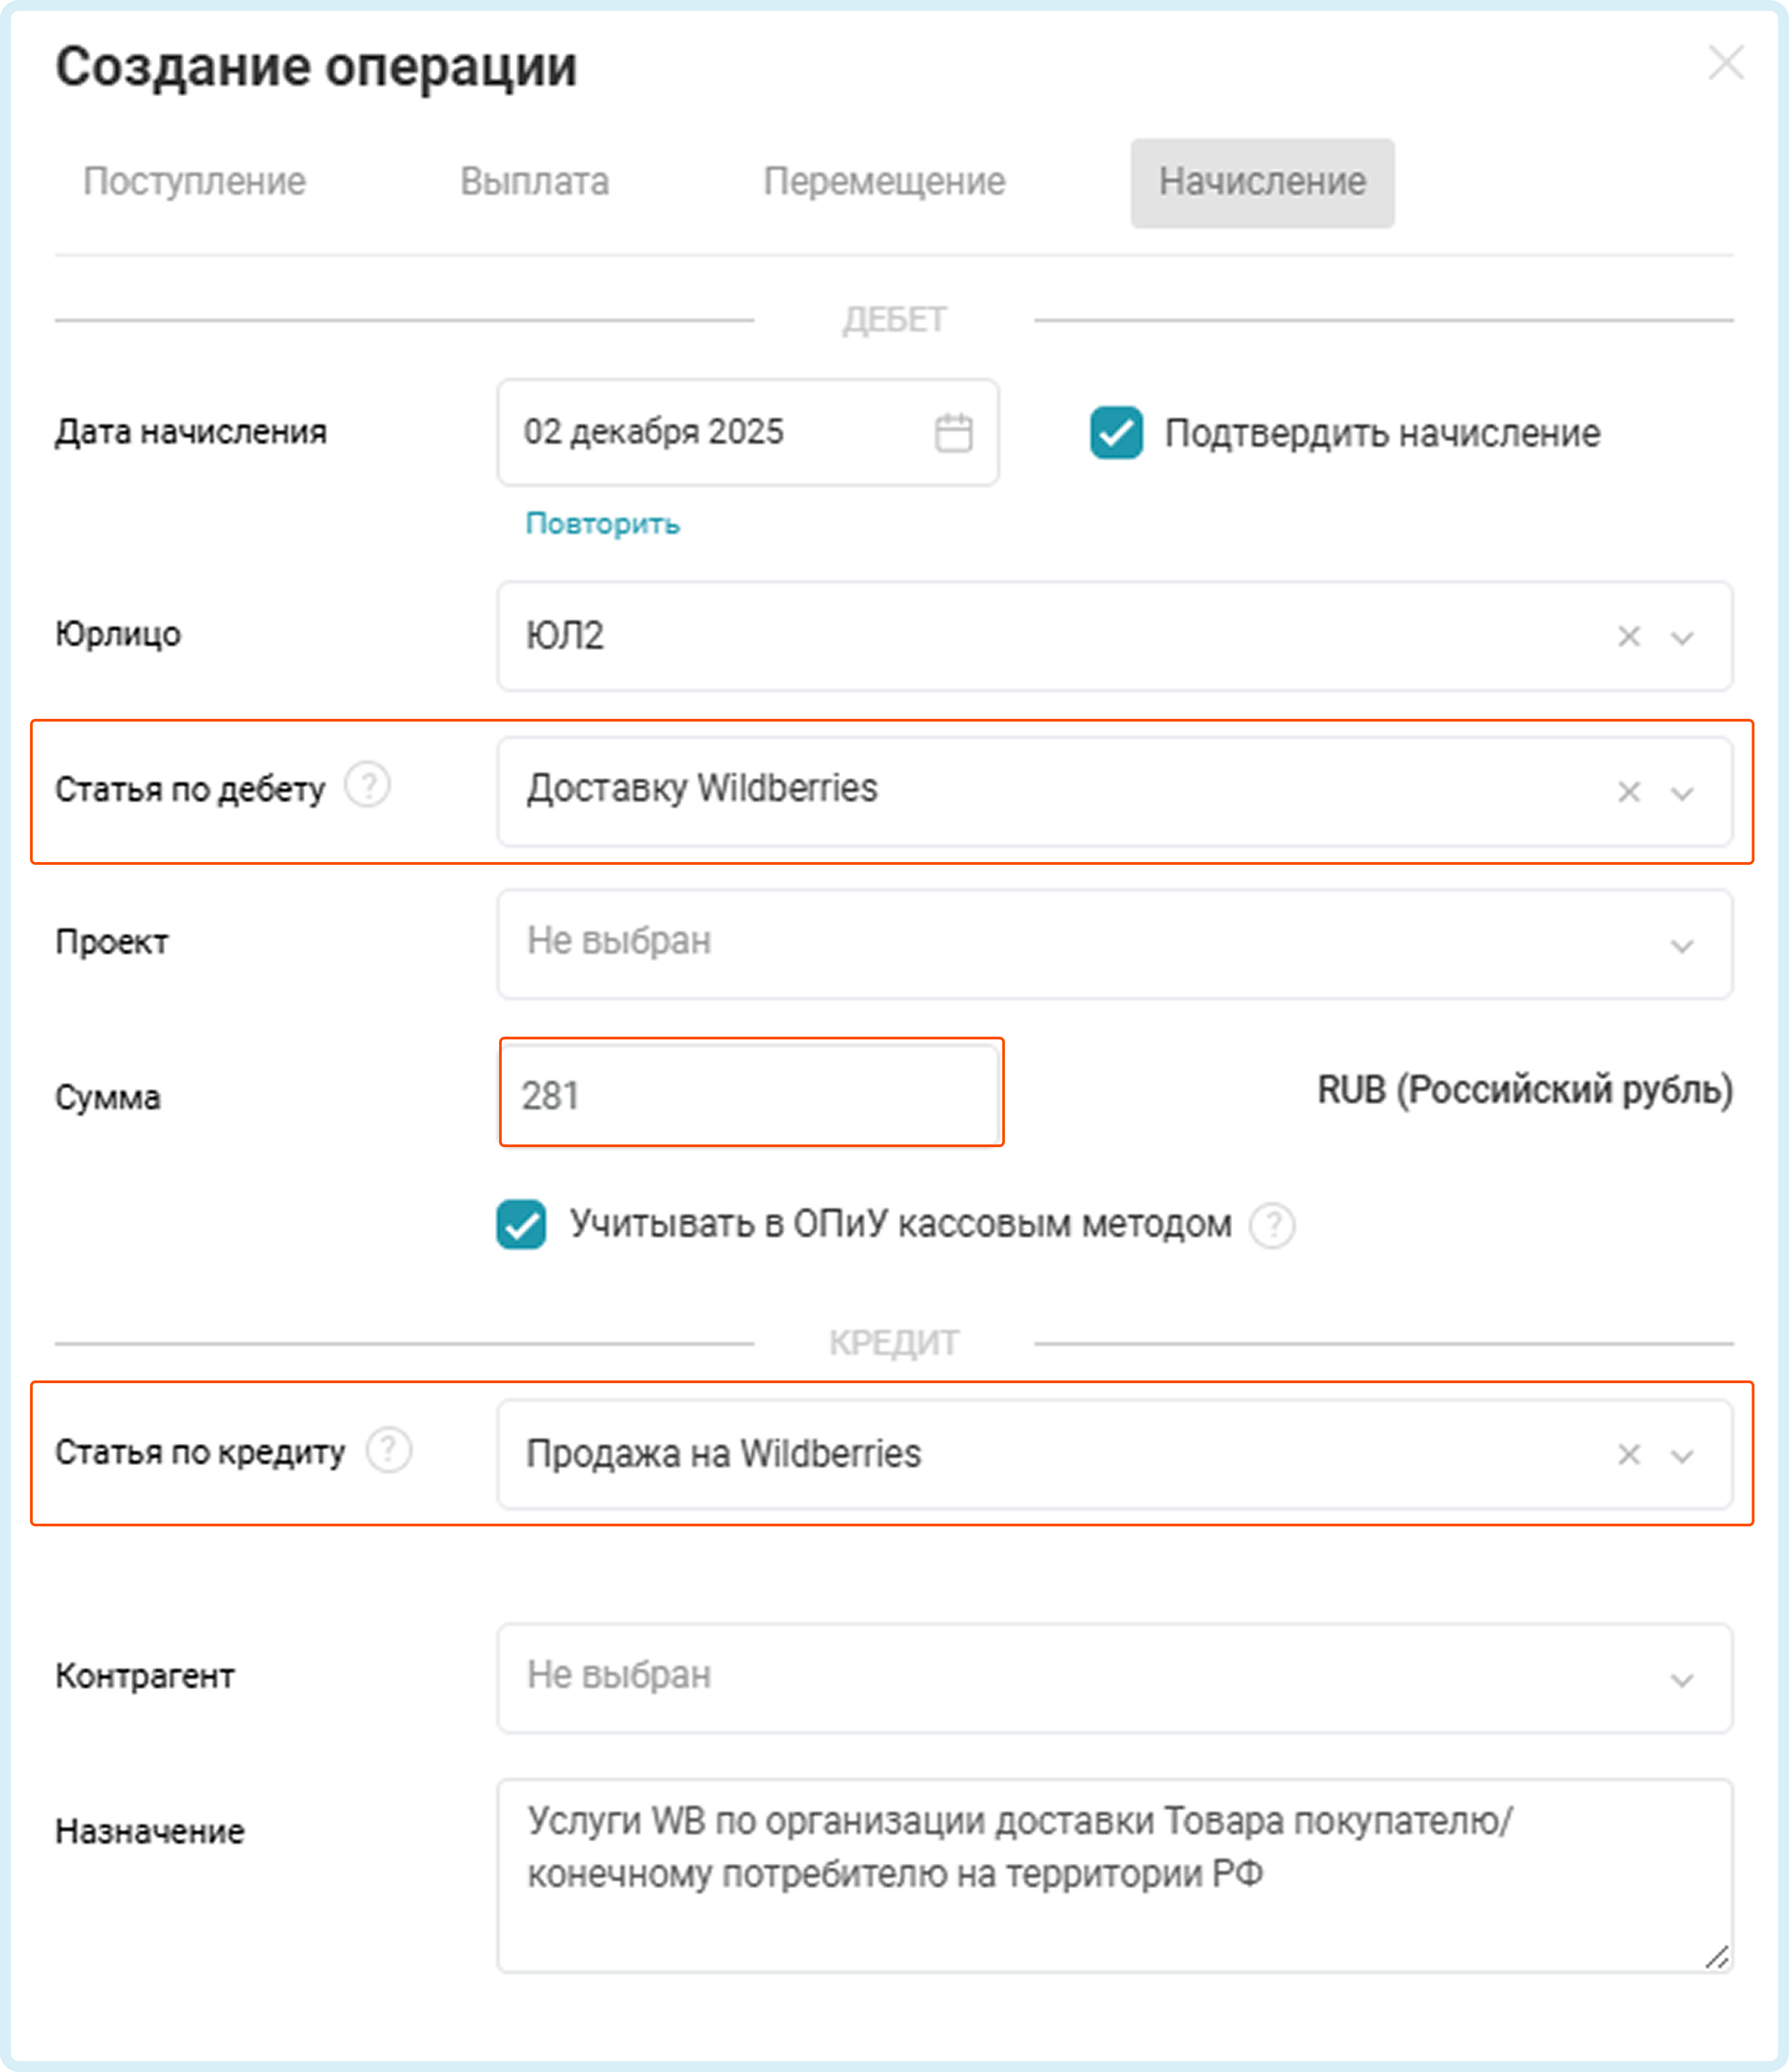Expand Статья по дебету dropdown arrow
Viewport: 1789px width, 2072px height.
pos(1682,793)
